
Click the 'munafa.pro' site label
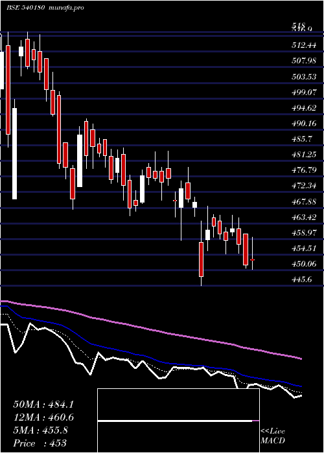pyautogui.click(x=66, y=8)
